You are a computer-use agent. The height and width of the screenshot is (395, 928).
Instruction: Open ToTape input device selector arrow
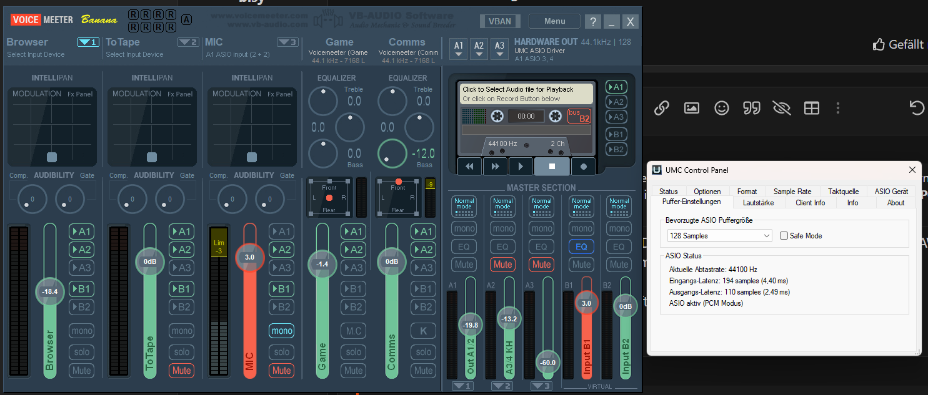[x=188, y=42]
